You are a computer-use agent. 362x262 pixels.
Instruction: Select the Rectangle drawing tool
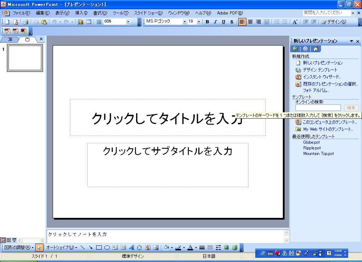pos(99,248)
